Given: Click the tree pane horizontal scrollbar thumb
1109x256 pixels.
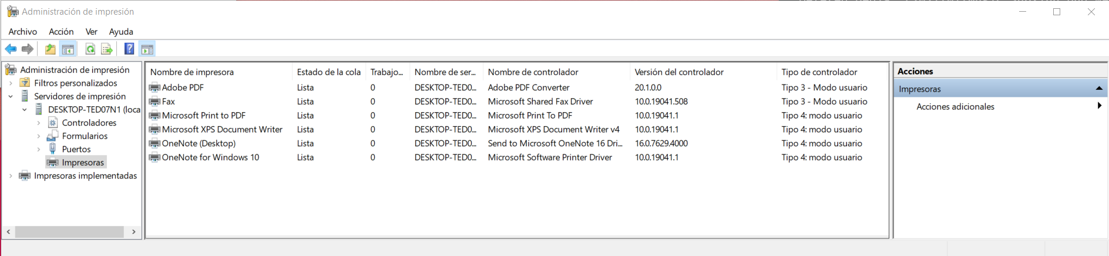Looking at the screenshot, I should click(69, 232).
